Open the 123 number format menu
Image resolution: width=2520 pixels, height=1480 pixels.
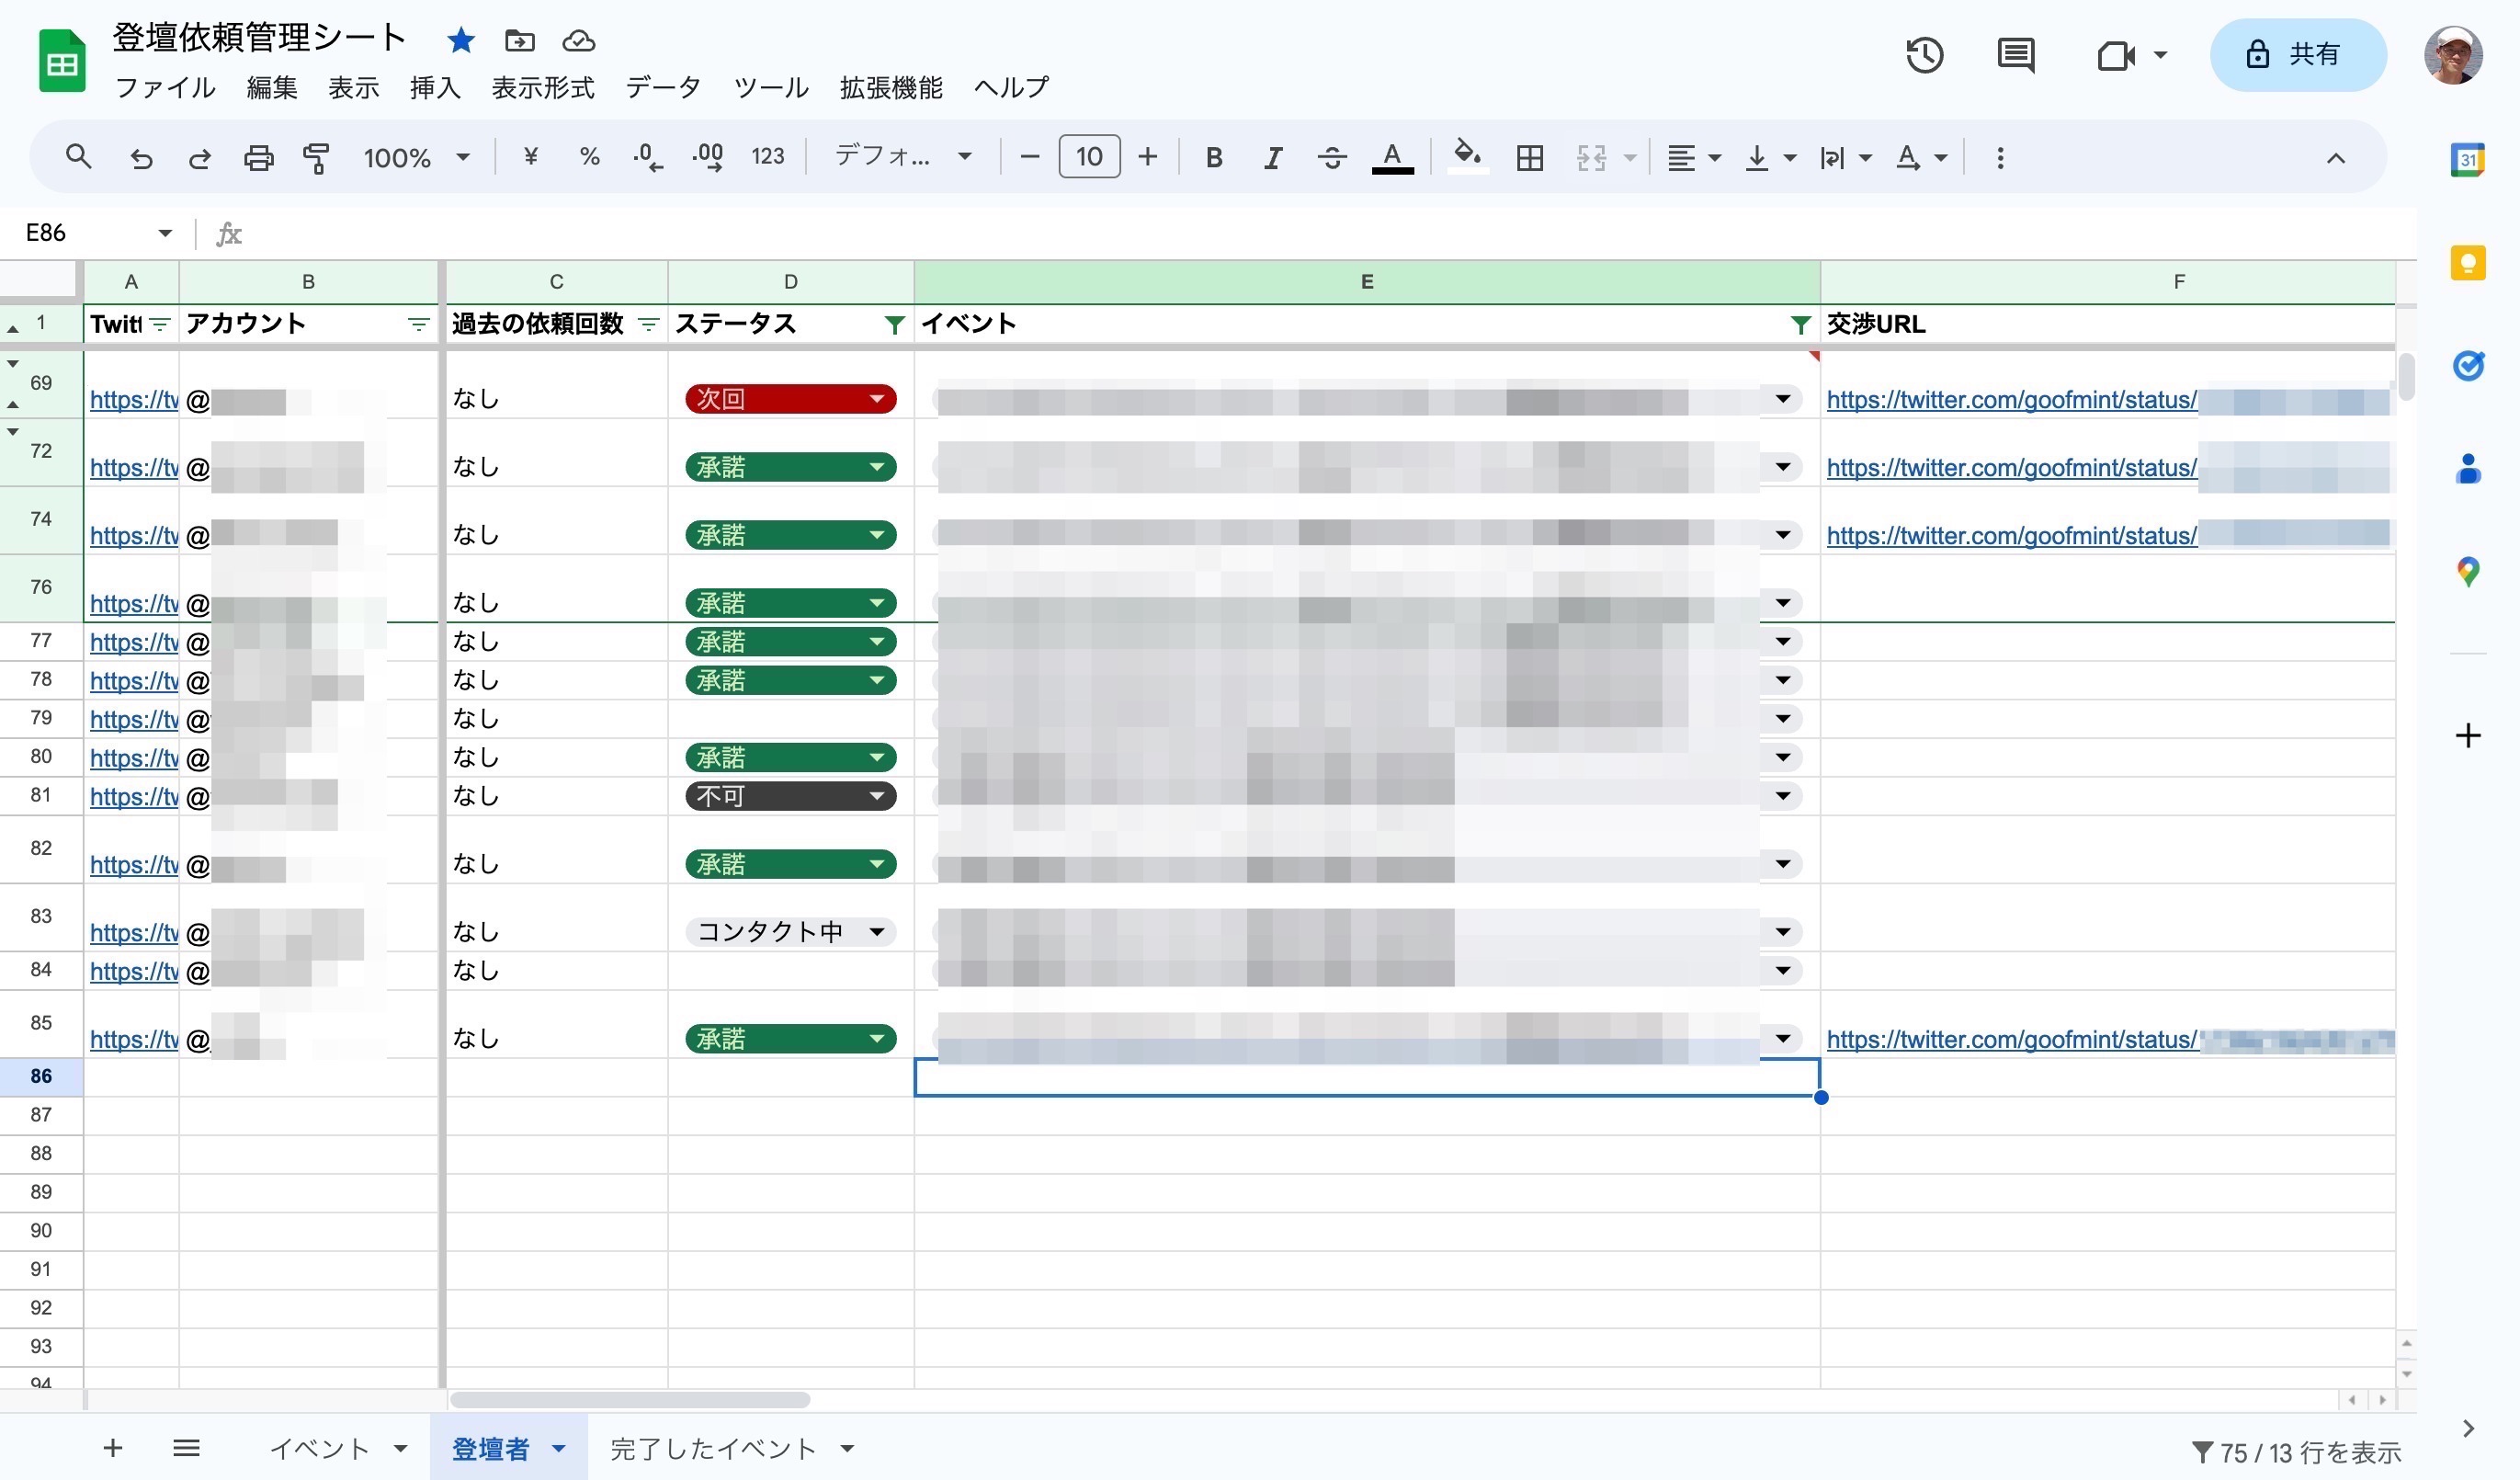[x=767, y=156]
